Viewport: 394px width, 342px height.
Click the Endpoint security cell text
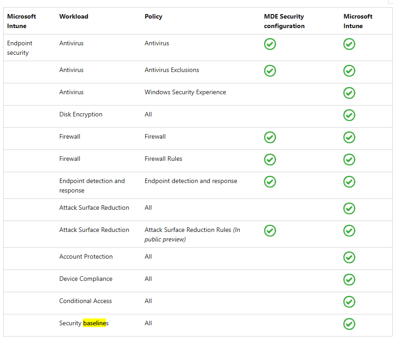tap(19, 48)
